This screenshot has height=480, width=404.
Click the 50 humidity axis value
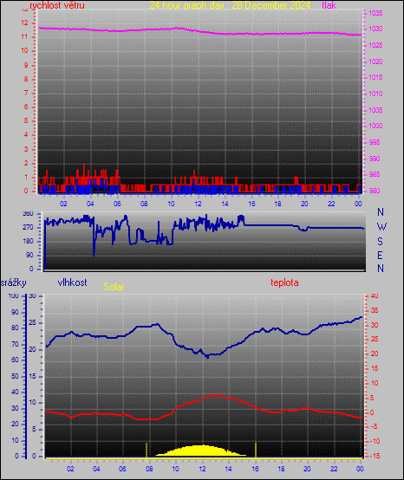[15, 376]
